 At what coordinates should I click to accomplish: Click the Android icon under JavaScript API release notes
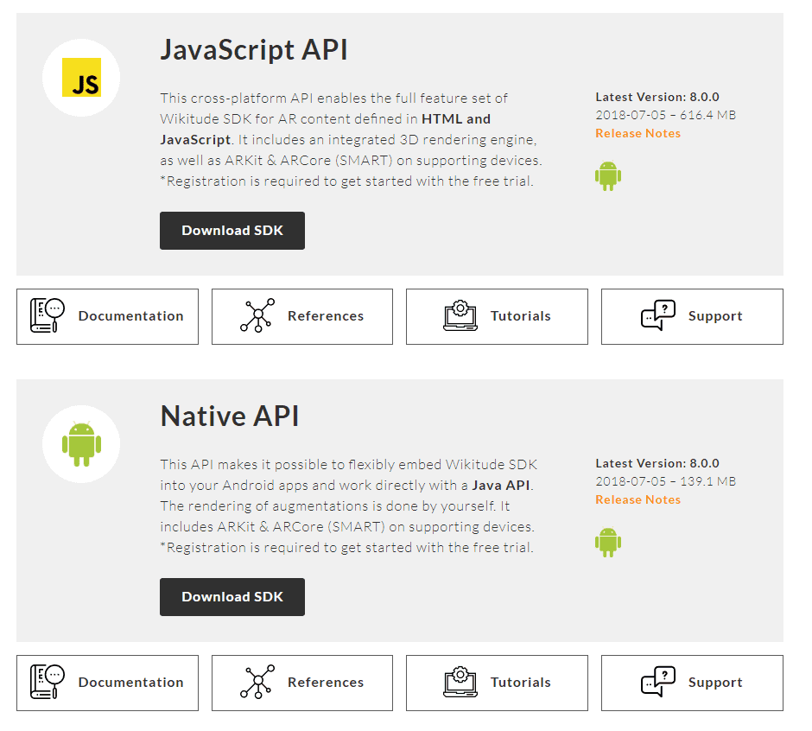tap(608, 176)
